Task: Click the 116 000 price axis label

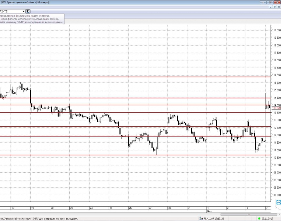Action: (277, 75)
